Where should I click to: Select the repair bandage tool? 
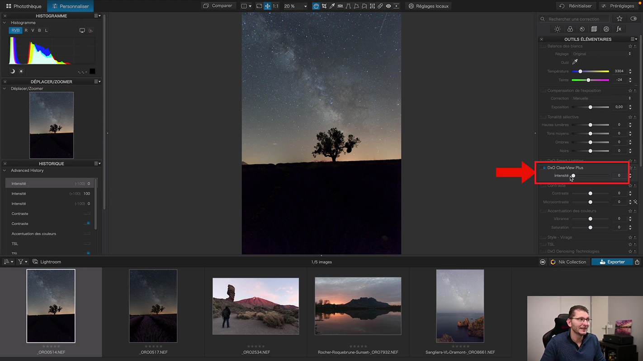coord(380,6)
